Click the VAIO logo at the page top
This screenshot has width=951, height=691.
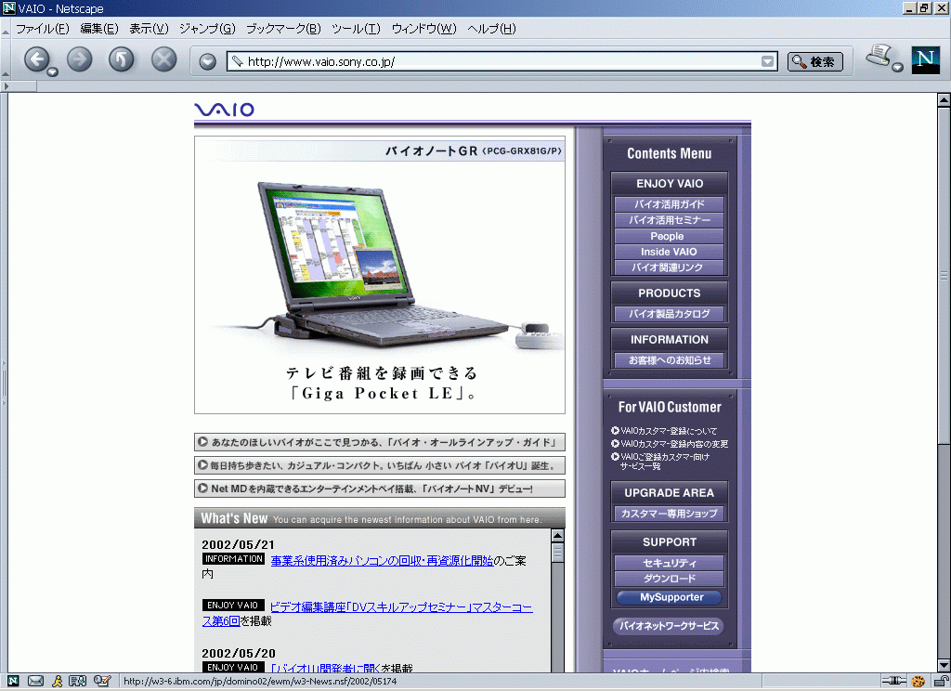[224, 110]
